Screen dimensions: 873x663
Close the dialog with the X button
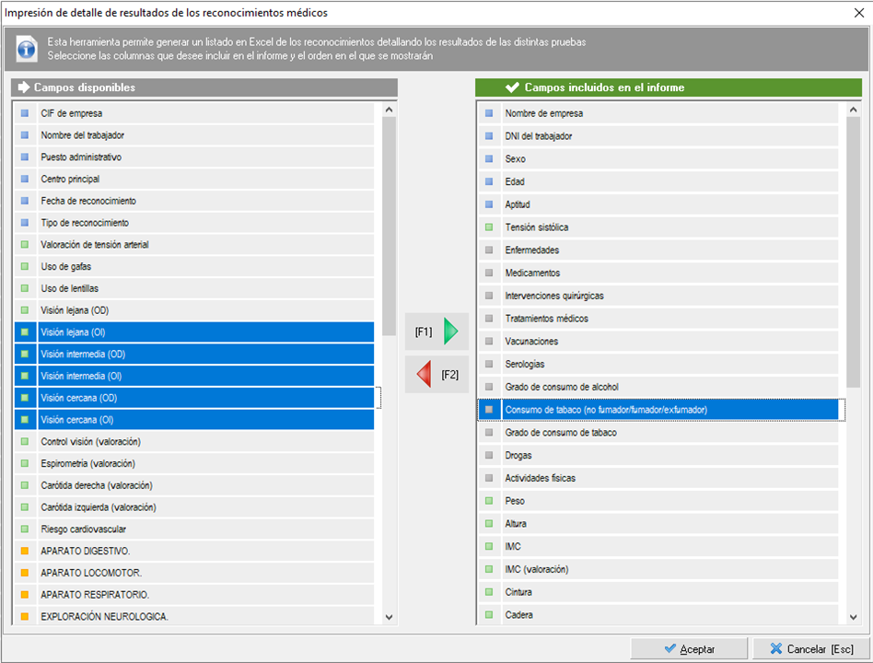tap(858, 13)
